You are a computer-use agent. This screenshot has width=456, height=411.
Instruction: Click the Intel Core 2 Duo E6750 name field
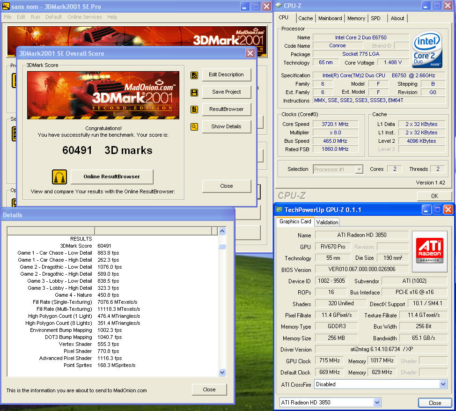[360, 37]
